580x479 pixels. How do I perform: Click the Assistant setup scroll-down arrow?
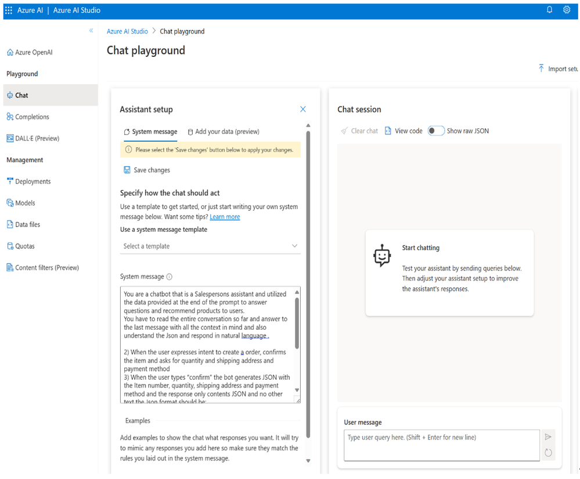pyautogui.click(x=308, y=460)
